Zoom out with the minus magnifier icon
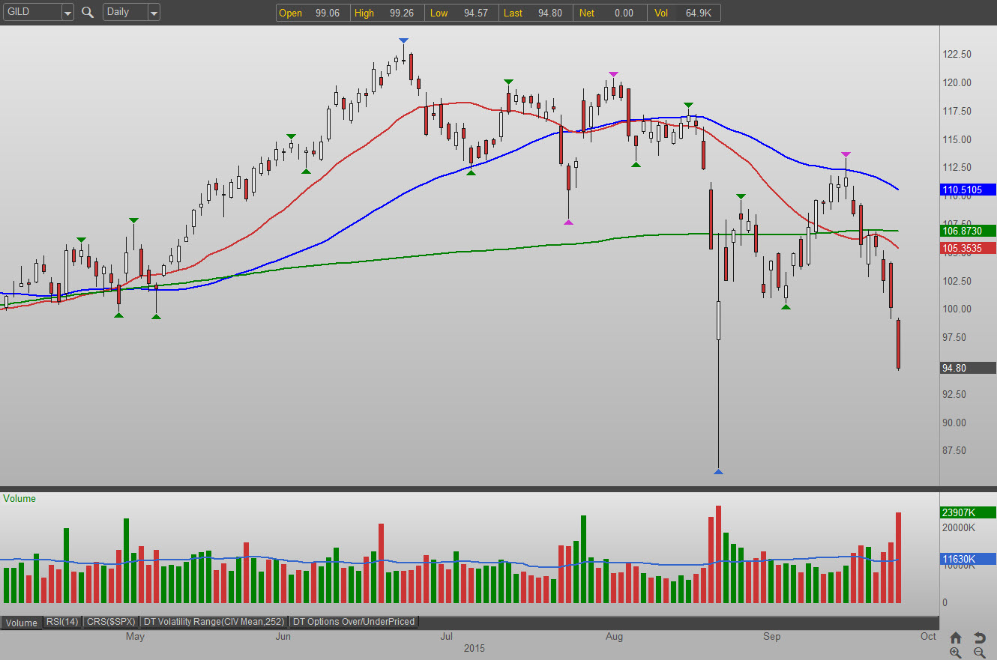Screen dimensions: 997x660 point(979,653)
